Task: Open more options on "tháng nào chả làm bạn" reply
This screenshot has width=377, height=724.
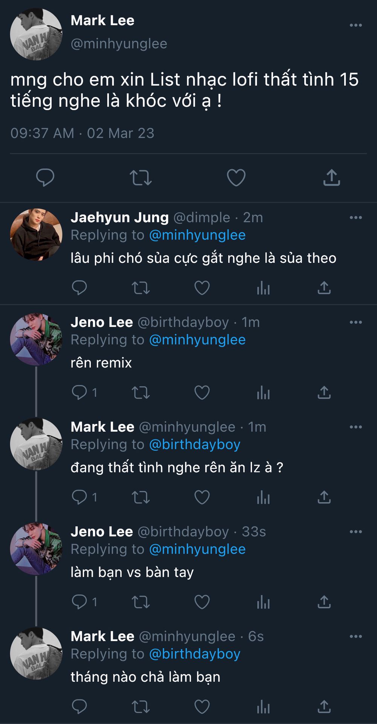Action: [x=356, y=637]
